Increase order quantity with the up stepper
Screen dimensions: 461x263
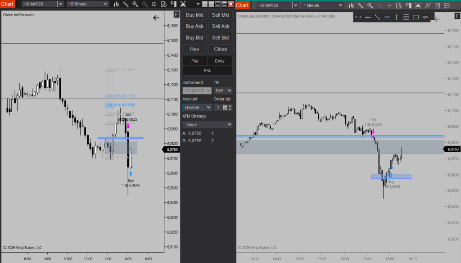(230, 106)
